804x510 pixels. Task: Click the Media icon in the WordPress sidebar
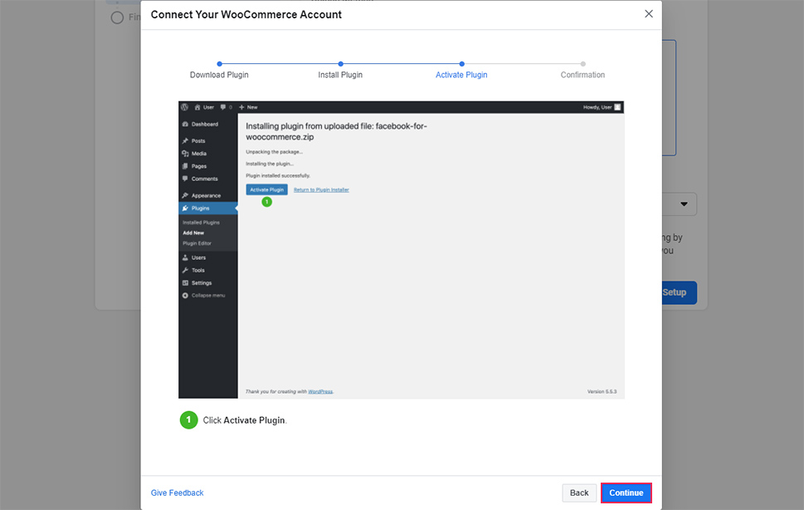185,154
